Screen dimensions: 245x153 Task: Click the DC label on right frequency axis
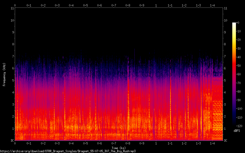226,141
